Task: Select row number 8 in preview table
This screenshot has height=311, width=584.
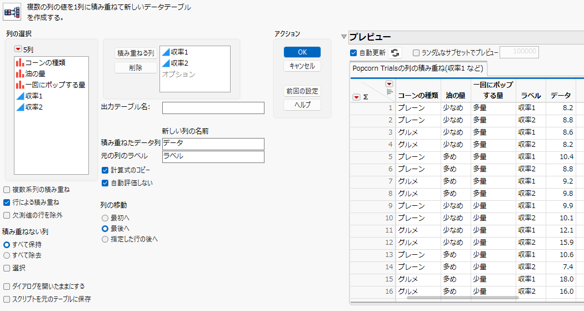Action: coord(373,194)
